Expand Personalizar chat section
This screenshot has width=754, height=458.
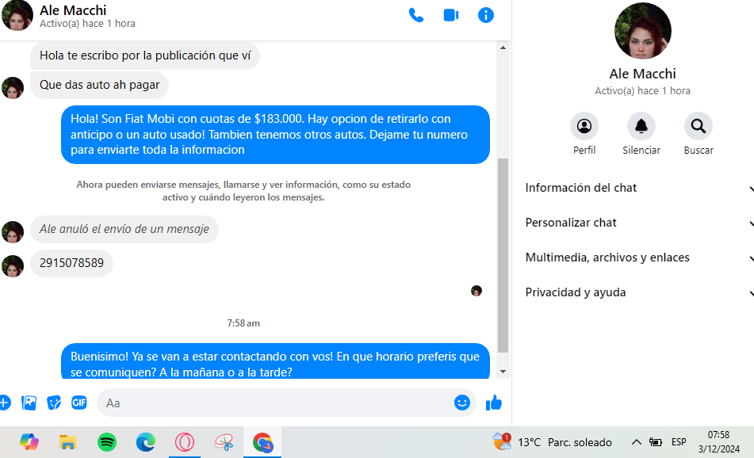640,223
